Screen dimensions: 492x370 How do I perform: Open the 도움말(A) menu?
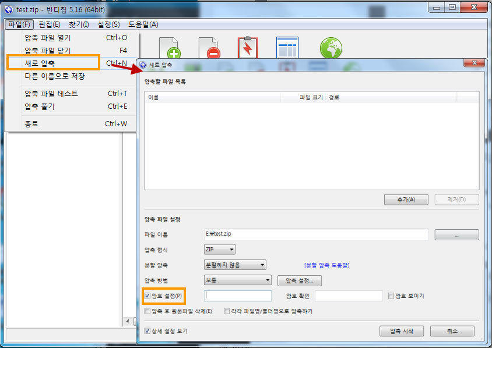click(x=143, y=24)
